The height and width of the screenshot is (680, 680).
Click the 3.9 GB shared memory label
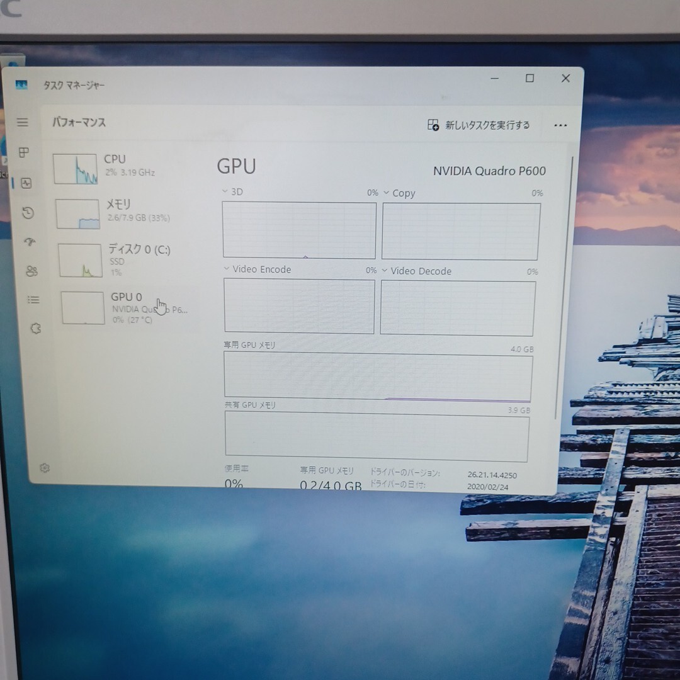pos(519,410)
